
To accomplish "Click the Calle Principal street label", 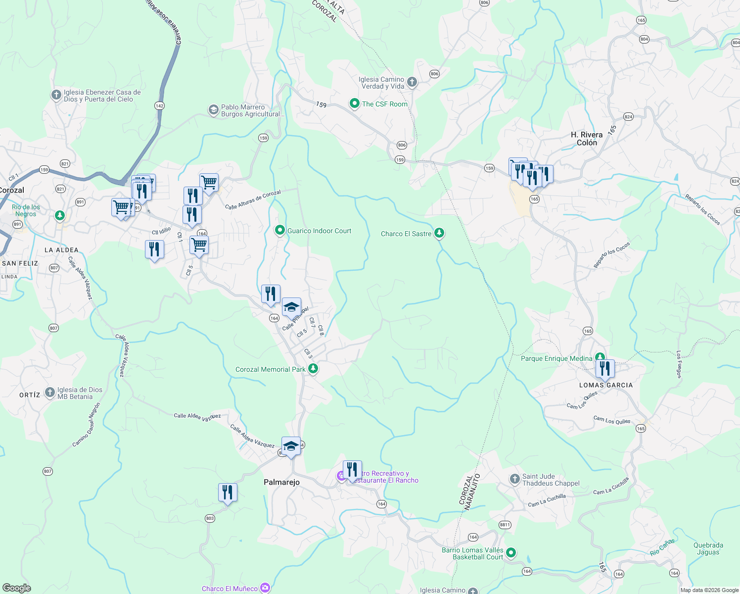I will coord(295,319).
